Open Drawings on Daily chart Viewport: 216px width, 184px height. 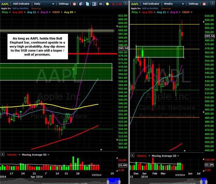click(x=36, y=9)
